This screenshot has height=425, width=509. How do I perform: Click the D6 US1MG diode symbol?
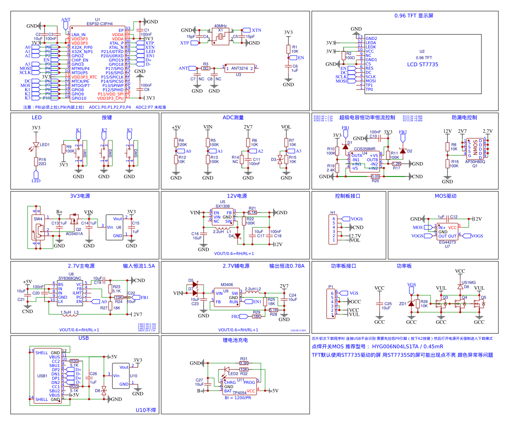460,286
